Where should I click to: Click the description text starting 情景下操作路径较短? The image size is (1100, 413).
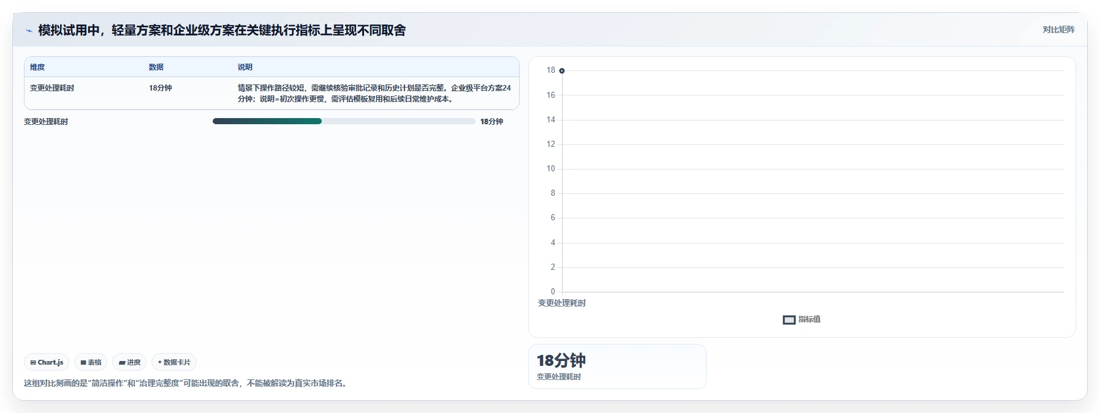[374, 94]
